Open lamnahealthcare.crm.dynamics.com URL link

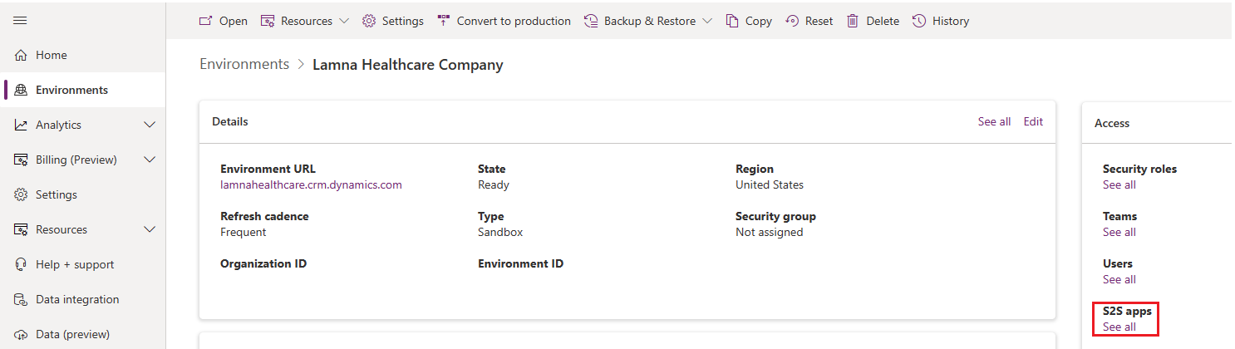(311, 184)
